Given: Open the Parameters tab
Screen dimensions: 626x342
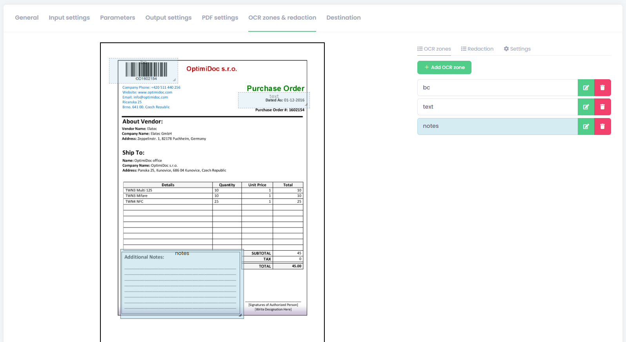Looking at the screenshot, I should [x=117, y=18].
